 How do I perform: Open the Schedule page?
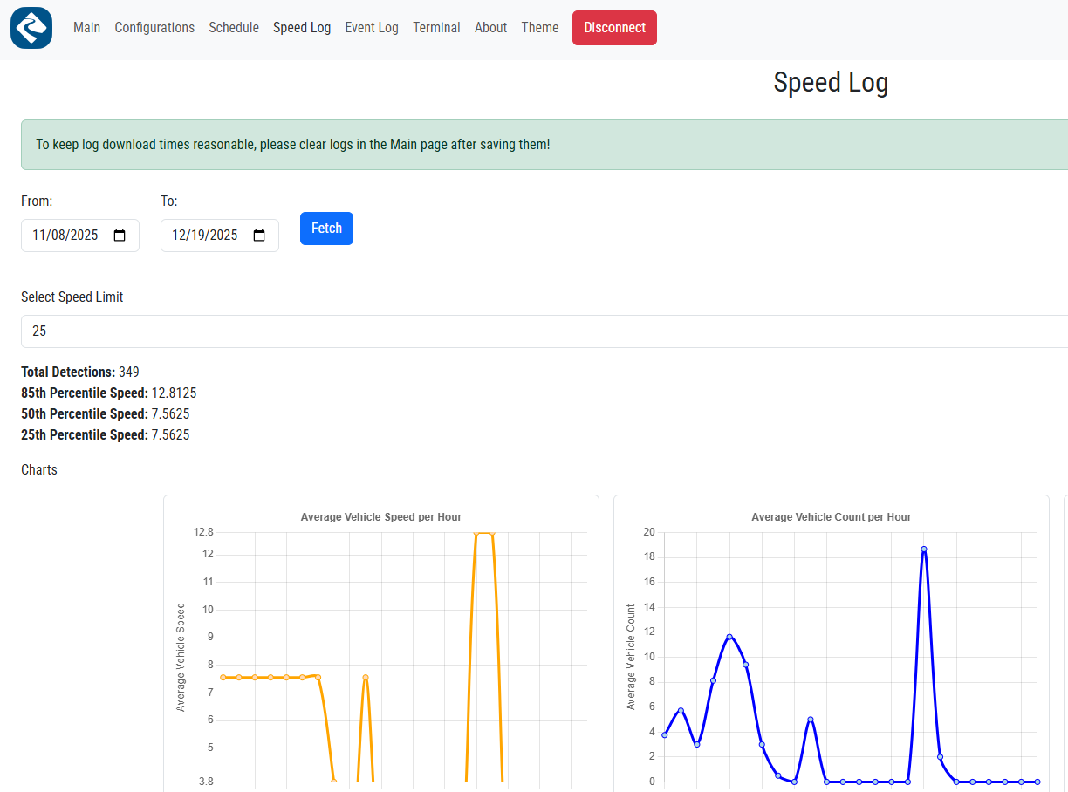pos(234,27)
